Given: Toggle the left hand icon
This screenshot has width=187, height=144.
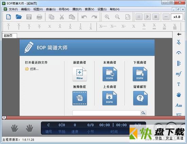Looking at the screenshot, I should [x=15, y=128].
